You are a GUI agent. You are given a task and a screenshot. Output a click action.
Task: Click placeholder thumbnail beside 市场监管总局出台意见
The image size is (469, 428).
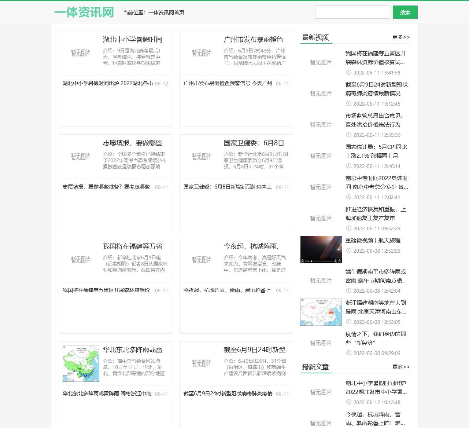(x=321, y=125)
